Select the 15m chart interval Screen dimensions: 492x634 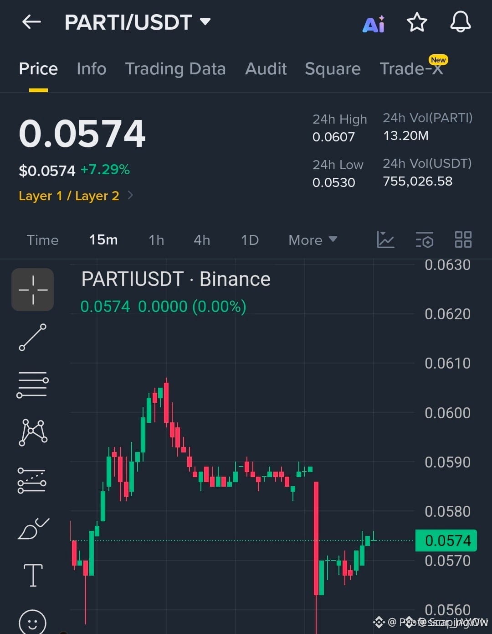pyautogui.click(x=103, y=240)
